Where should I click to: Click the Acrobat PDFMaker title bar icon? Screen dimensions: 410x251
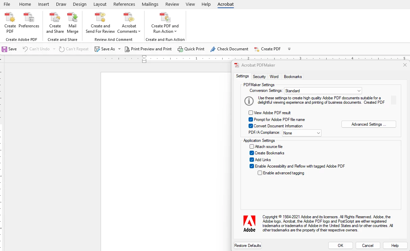[237, 65]
